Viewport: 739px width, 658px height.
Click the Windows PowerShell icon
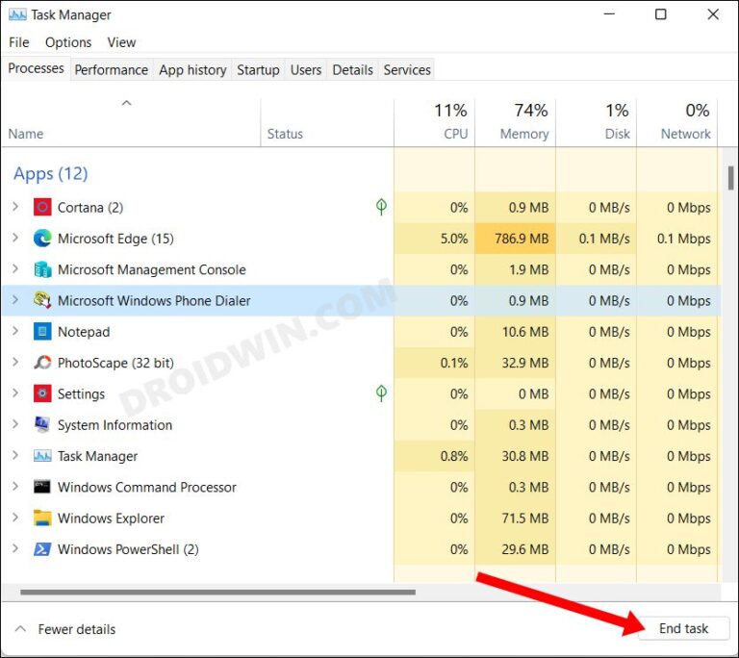pos(42,549)
